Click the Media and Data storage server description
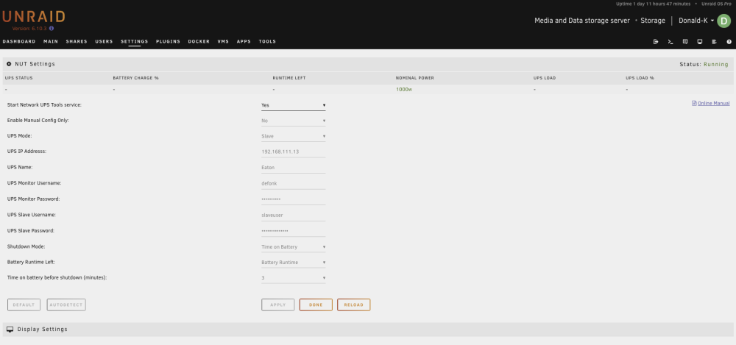The image size is (736, 345). 582,21
